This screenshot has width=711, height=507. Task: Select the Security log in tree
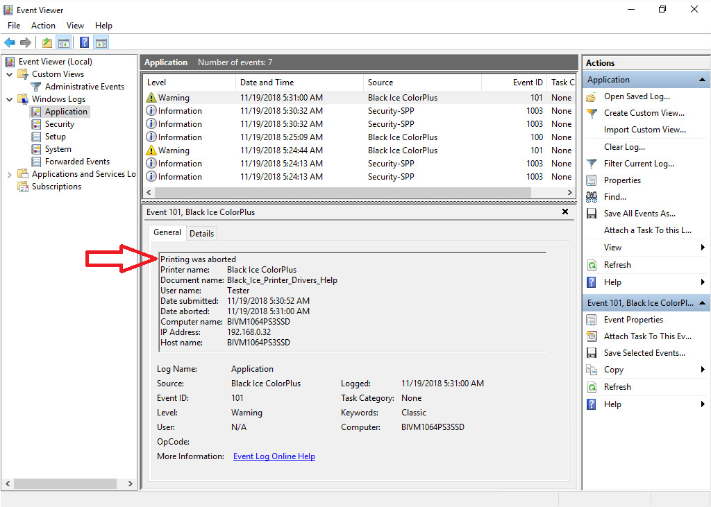pos(59,124)
